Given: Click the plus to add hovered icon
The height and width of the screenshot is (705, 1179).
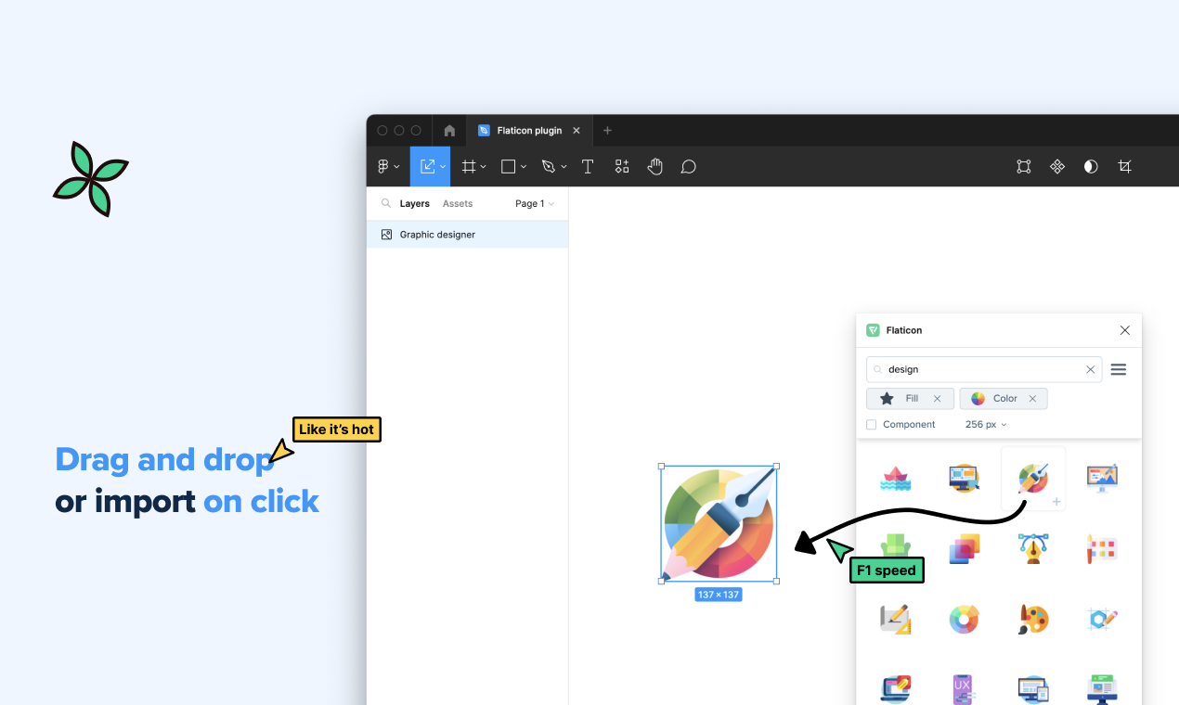Looking at the screenshot, I should (1056, 502).
